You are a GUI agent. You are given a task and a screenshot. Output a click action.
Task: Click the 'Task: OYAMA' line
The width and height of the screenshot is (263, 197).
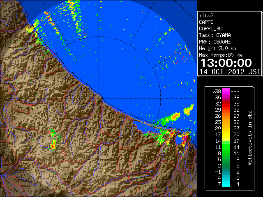[215, 35]
